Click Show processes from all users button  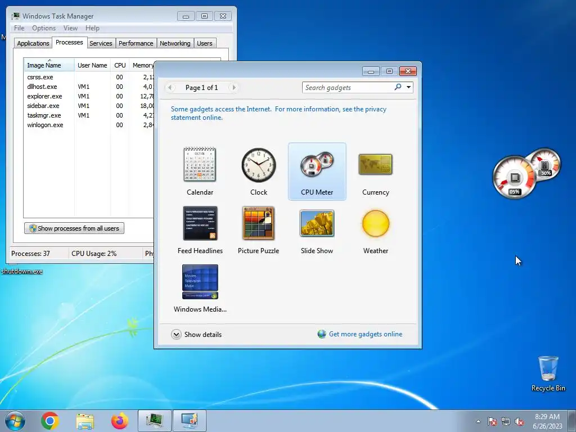pyautogui.click(x=74, y=228)
